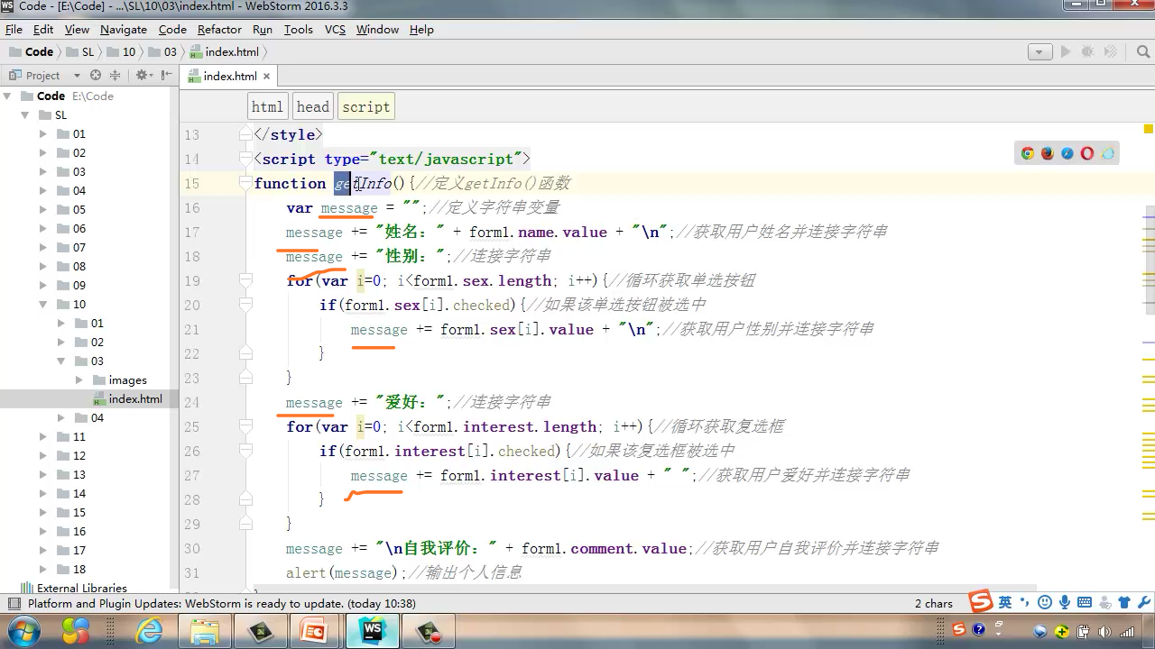Toggle Sogou English/Chinese mode

click(1005, 602)
